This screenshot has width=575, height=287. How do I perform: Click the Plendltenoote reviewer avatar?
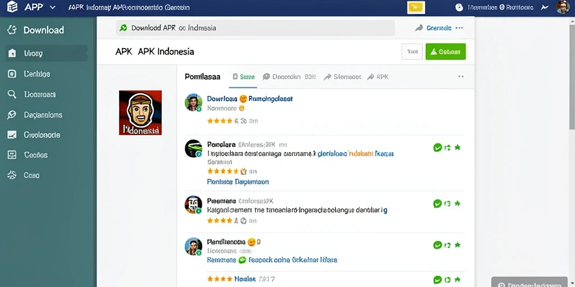(193, 247)
